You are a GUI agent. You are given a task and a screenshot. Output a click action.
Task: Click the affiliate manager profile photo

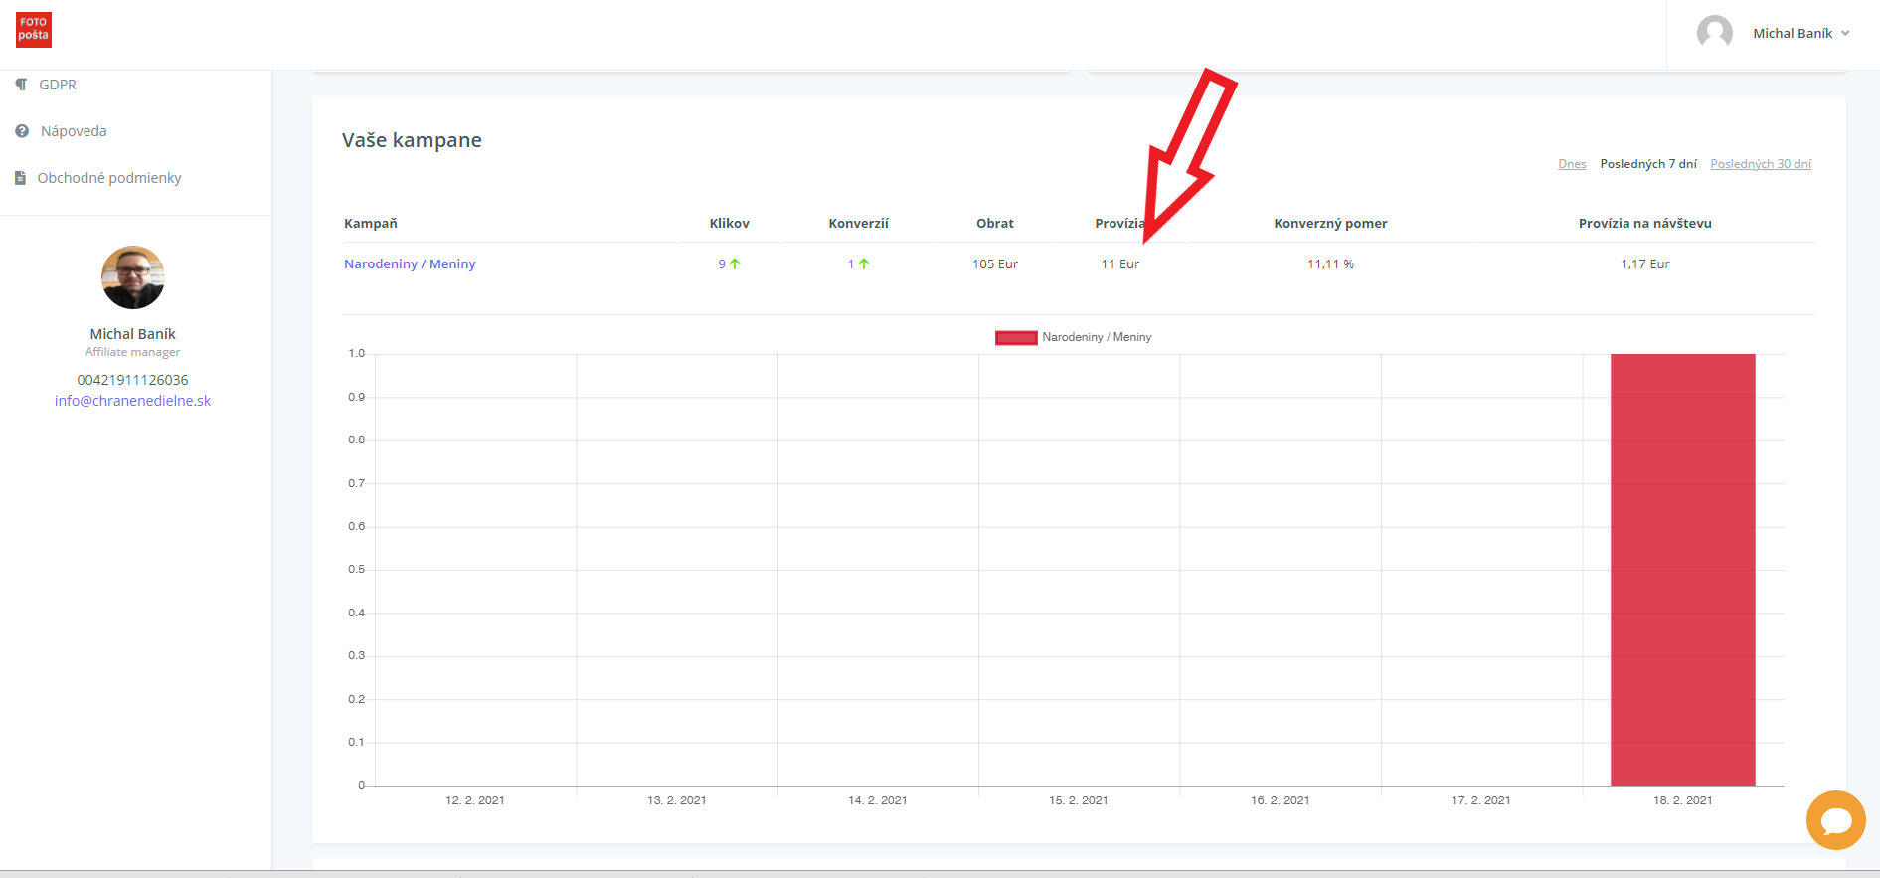point(132,277)
